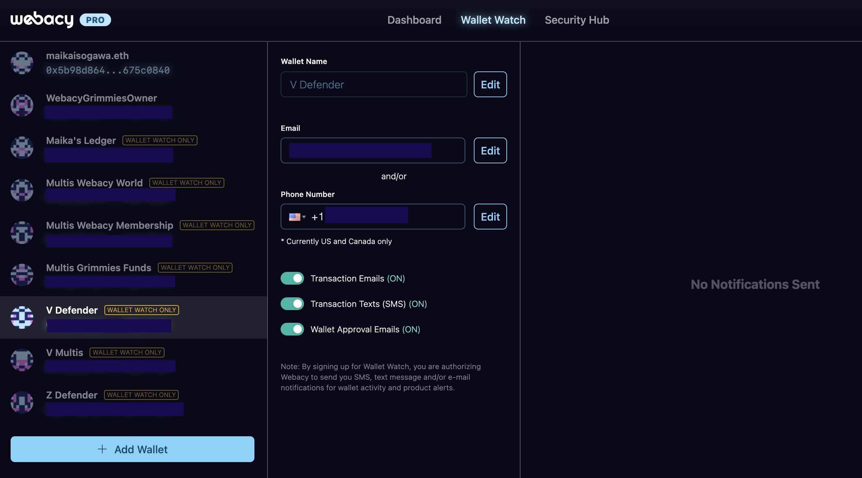Click the Transaction Texts (SMS) label
The height and width of the screenshot is (478, 862).
369,304
